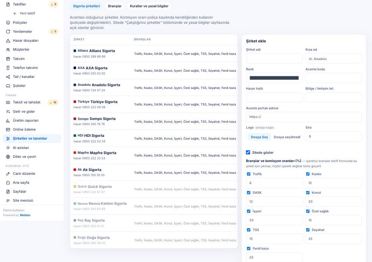Click the Taksit ve tahsilat cash icon
The width and height of the screenshot is (372, 262).
coord(8,102)
